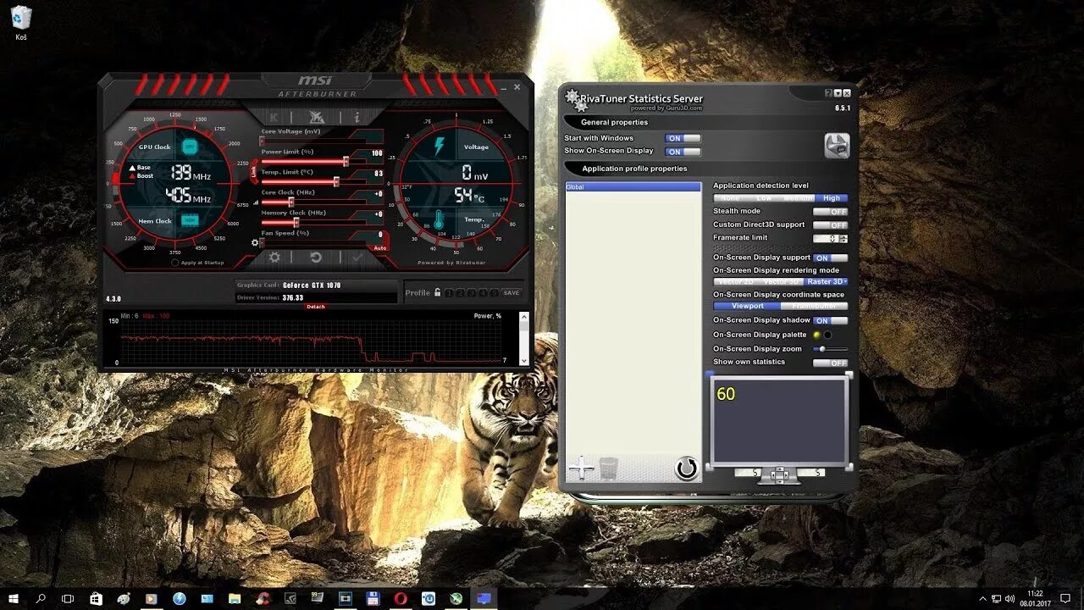Screen dimensions: 1084x610
Task: Toggle On-Screen Display support switch
Action: pos(830,258)
